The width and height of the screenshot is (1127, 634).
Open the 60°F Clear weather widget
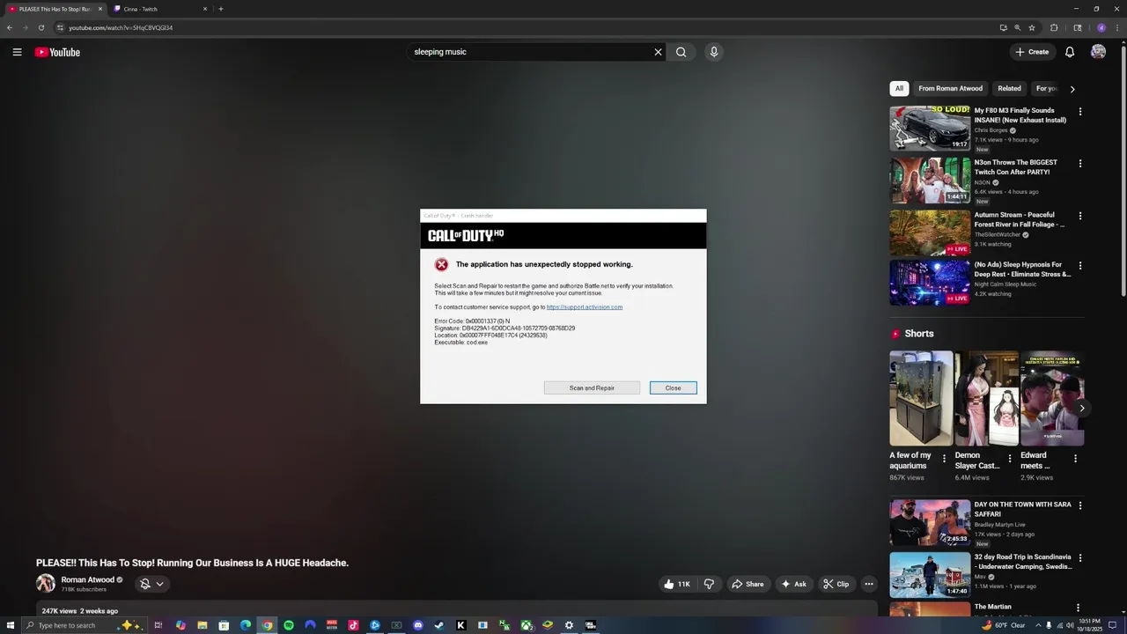click(1004, 625)
